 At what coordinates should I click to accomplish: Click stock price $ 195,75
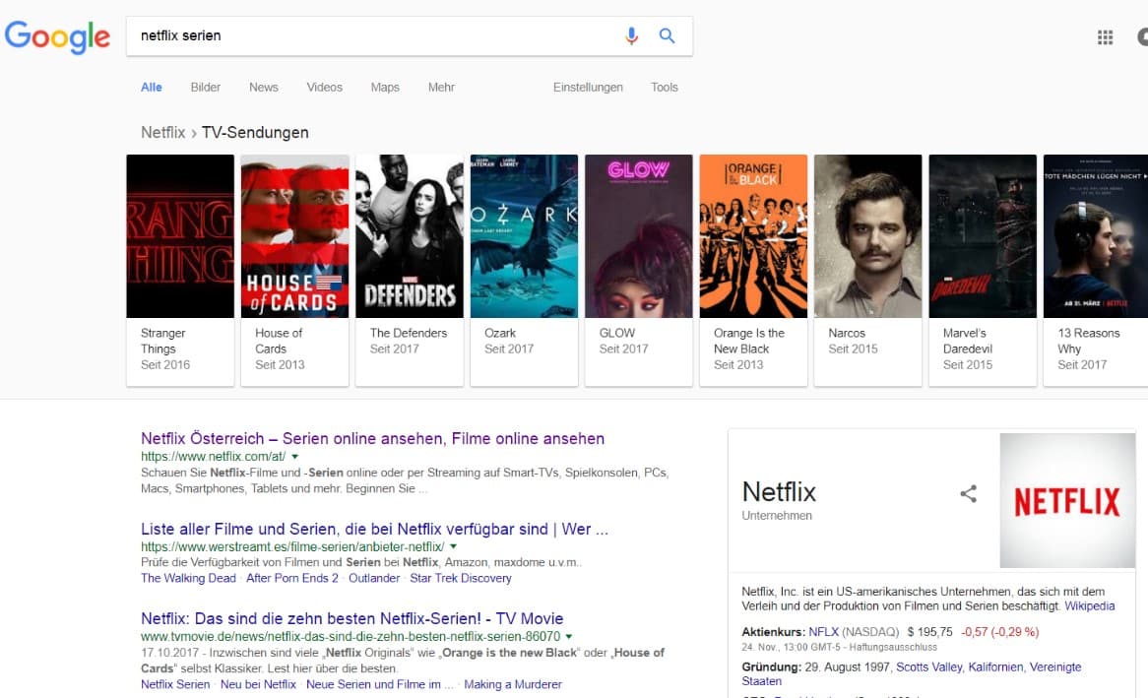(x=929, y=631)
